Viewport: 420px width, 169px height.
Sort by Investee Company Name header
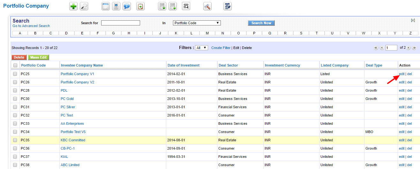click(x=82, y=65)
